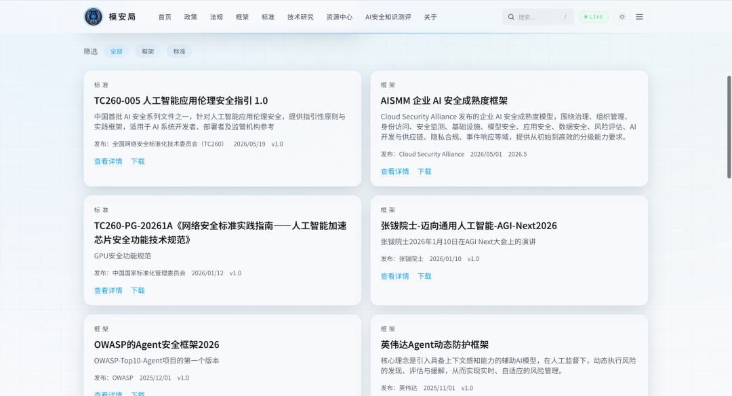Viewport: 732px width, 396px height.
Task: Click the 2026.5 version text
Action: (x=517, y=154)
